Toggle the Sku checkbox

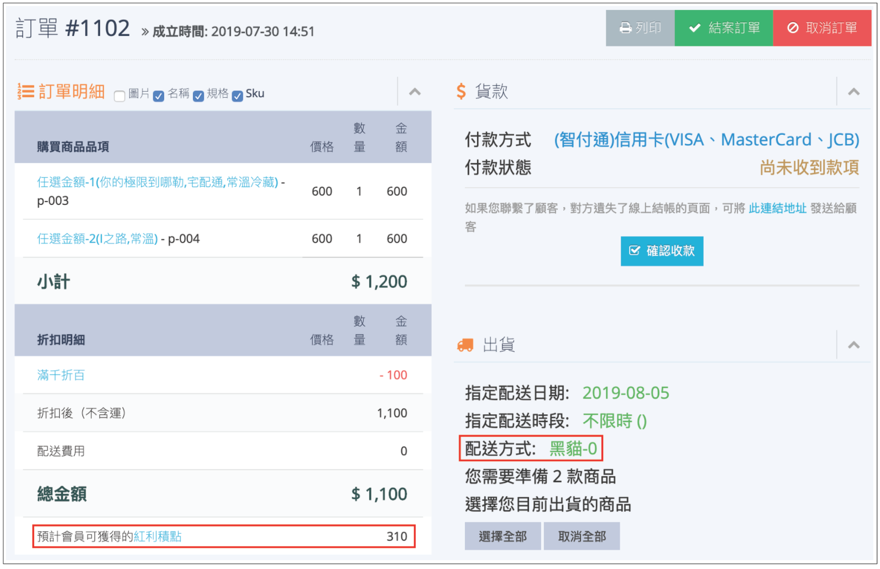tap(238, 96)
